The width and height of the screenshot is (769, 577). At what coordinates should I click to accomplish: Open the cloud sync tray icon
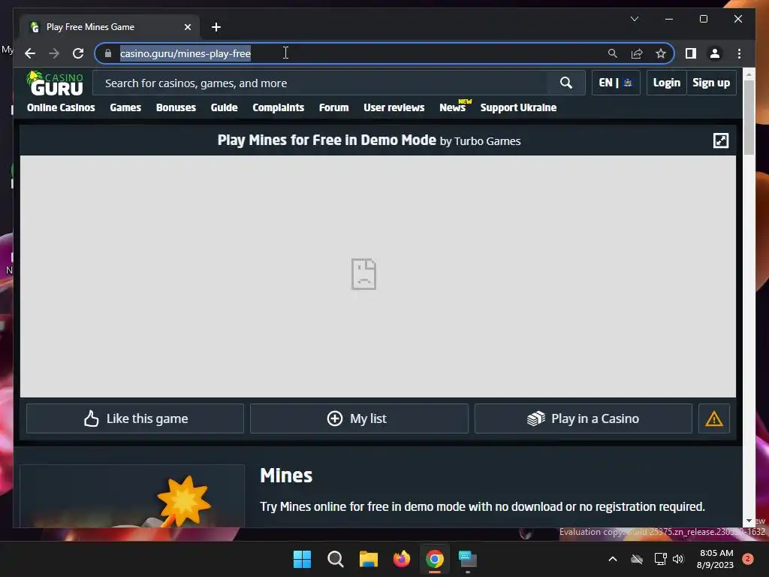coord(637,559)
